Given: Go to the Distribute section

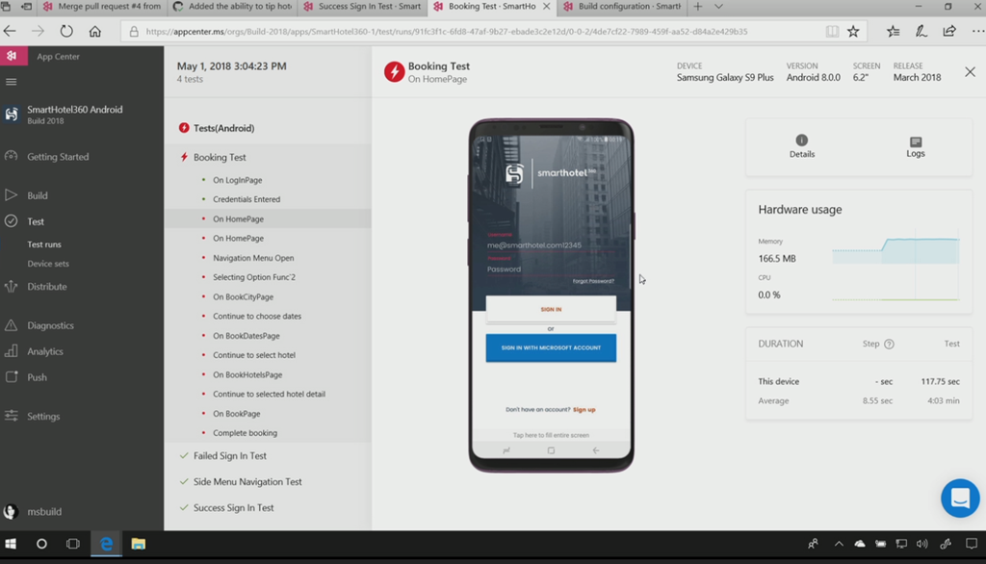Looking at the screenshot, I should (46, 287).
